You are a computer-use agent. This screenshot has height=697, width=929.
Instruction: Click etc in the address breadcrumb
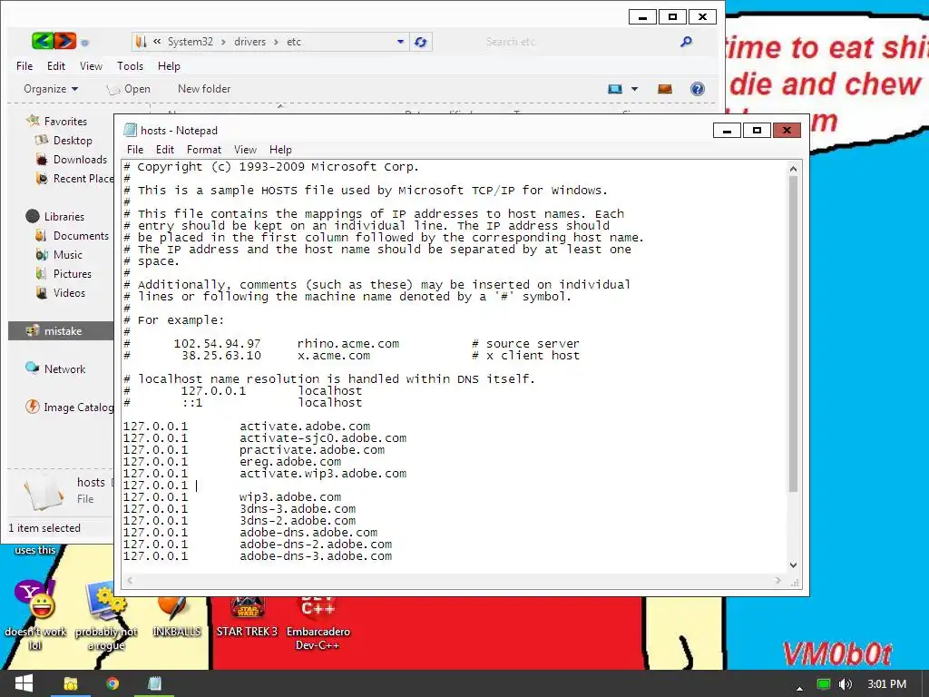pyautogui.click(x=294, y=42)
